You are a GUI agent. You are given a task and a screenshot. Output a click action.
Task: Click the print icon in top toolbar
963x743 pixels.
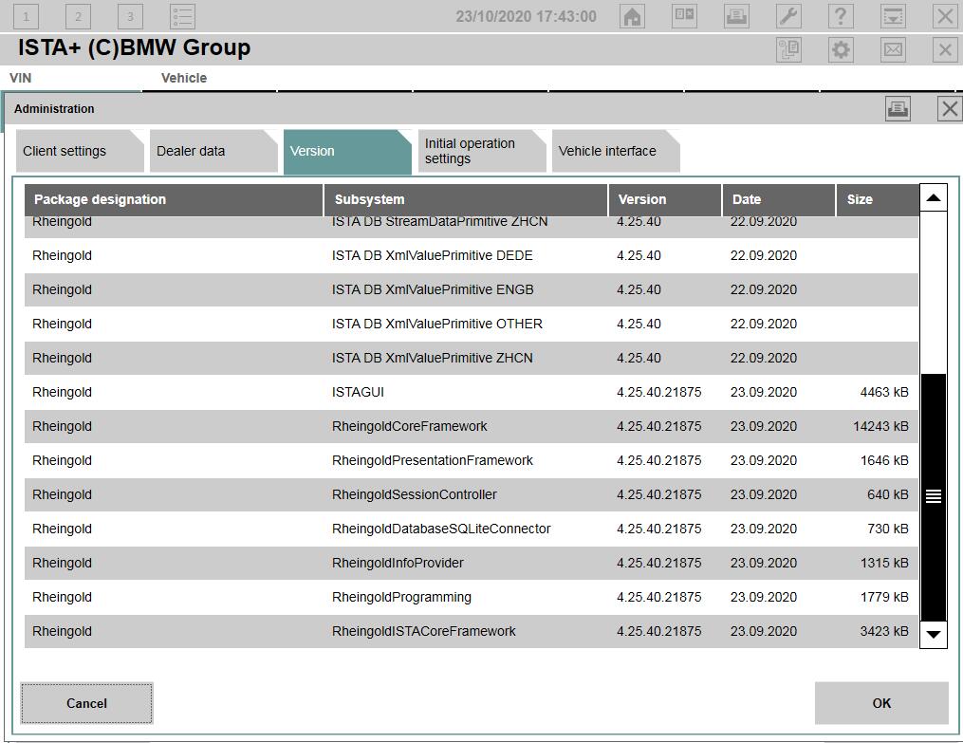point(736,16)
